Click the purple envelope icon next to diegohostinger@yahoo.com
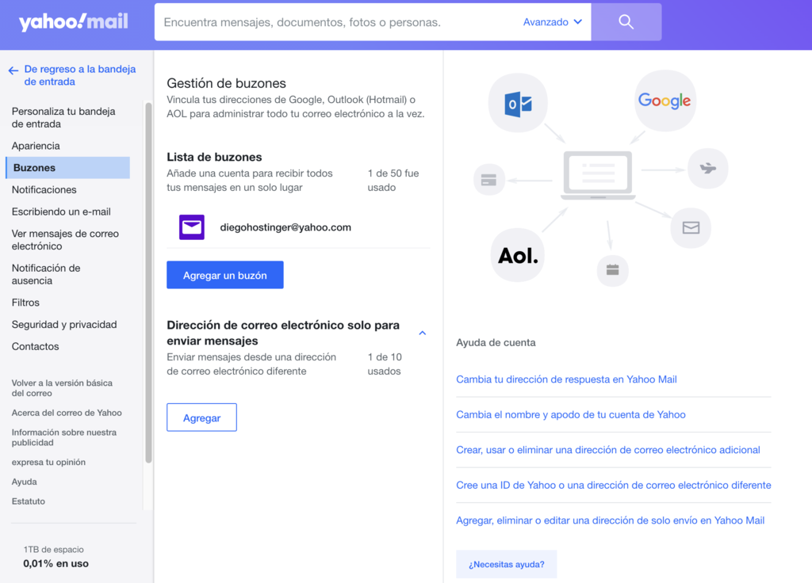The width and height of the screenshot is (812, 583). (x=191, y=227)
